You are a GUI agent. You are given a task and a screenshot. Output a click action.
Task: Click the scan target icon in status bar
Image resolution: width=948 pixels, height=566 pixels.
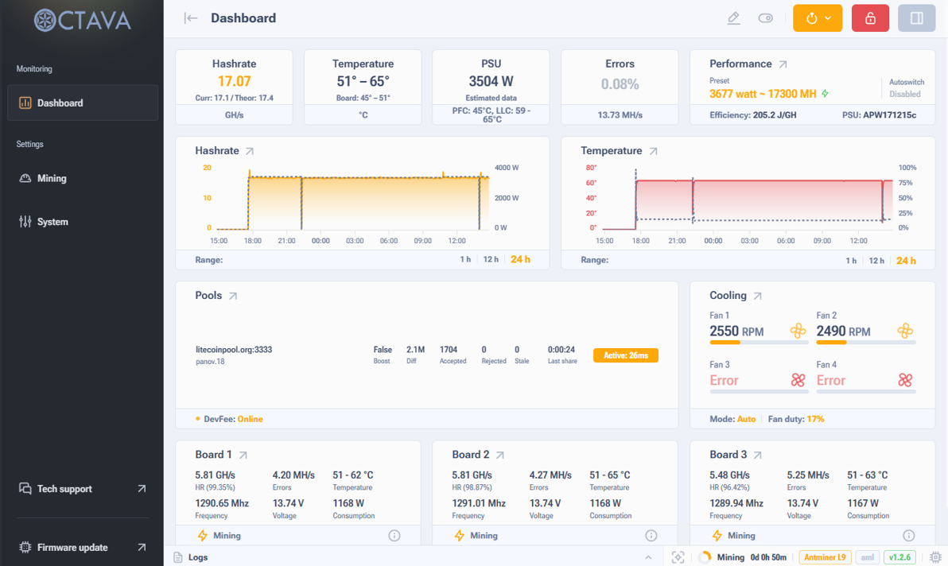pos(678,557)
